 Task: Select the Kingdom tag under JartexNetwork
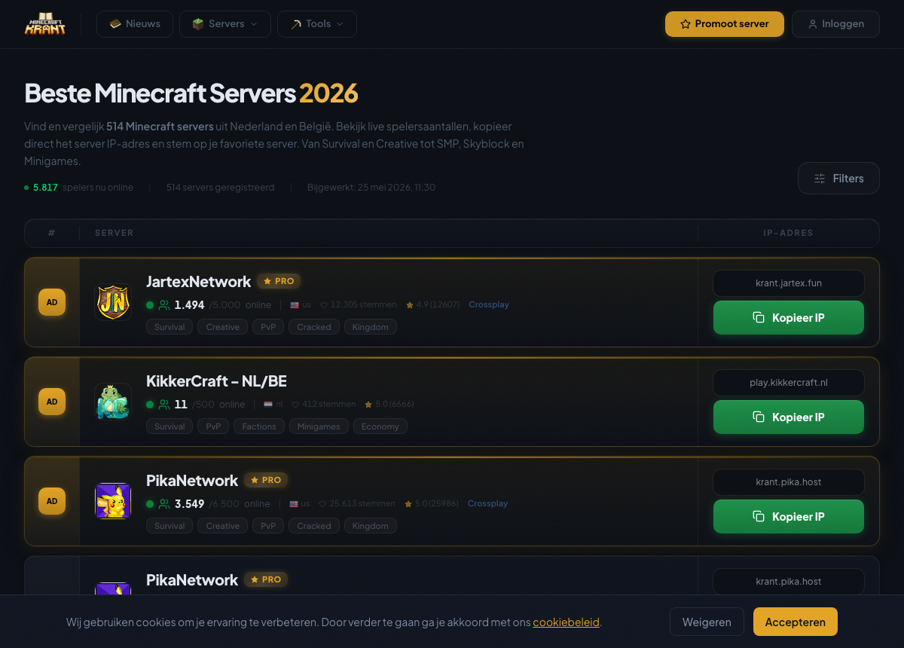pyautogui.click(x=371, y=327)
